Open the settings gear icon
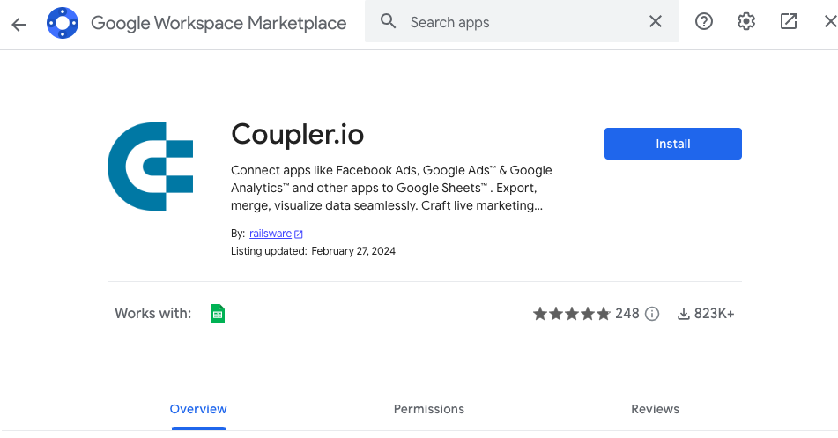Viewport: 838px width, 438px height. coord(746,21)
